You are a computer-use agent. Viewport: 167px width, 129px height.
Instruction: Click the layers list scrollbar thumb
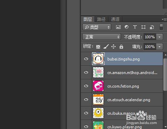click(165, 74)
